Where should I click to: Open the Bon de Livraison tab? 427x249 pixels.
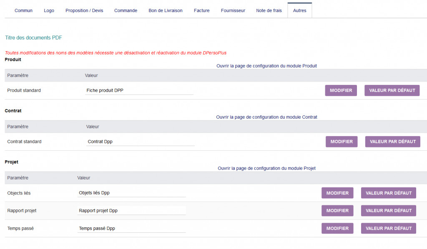click(x=166, y=10)
